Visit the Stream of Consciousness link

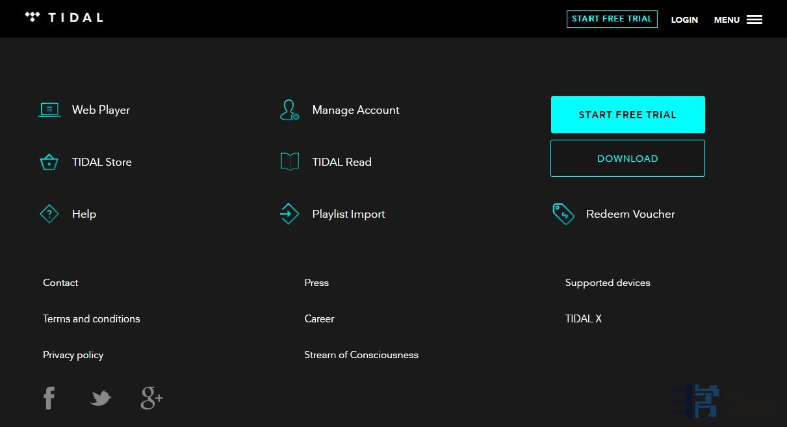(361, 355)
